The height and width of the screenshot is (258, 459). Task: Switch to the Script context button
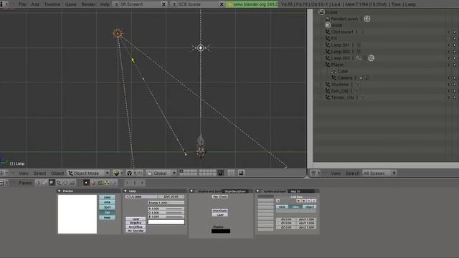[44, 183]
